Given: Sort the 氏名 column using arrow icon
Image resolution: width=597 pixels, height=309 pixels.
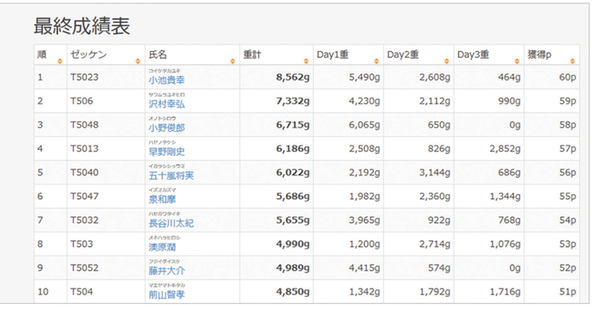Looking at the screenshot, I should point(233,61).
